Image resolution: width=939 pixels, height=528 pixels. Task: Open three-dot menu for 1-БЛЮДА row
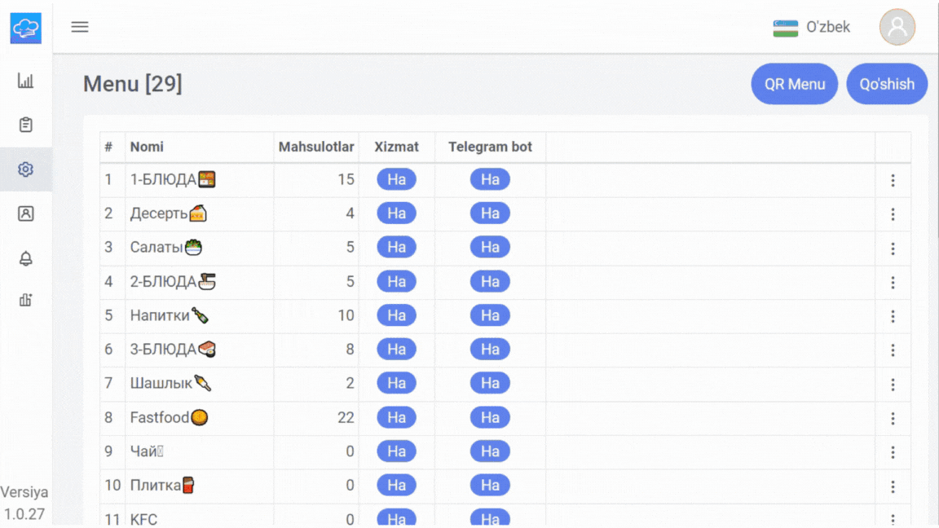click(893, 180)
